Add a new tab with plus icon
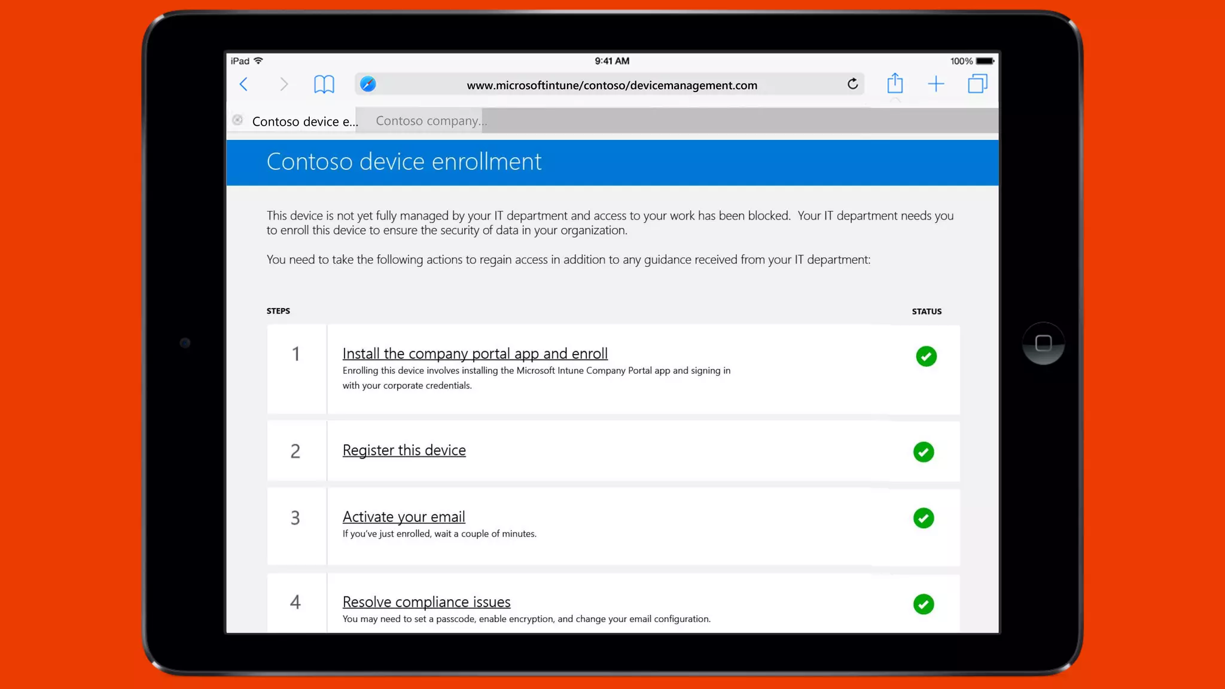 tap(935, 84)
